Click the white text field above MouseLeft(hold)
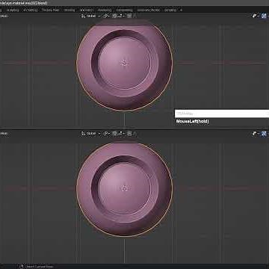The image size is (269, 269). 222,114
